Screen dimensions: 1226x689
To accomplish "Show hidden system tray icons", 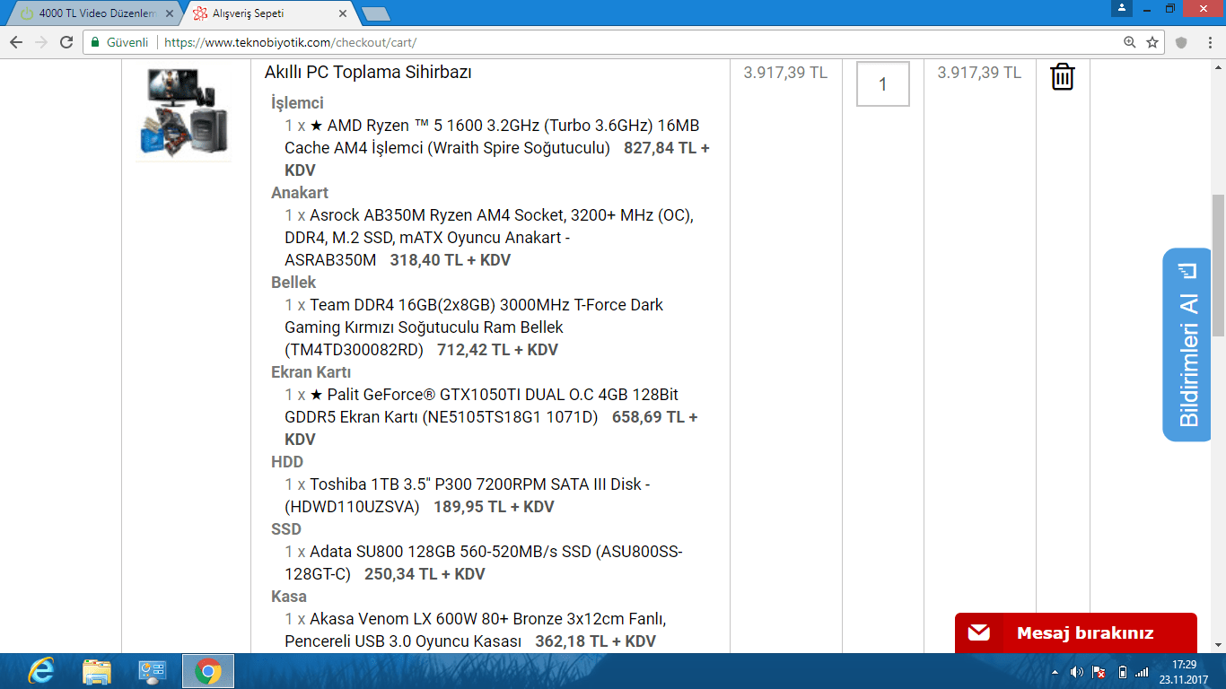I will [1055, 672].
